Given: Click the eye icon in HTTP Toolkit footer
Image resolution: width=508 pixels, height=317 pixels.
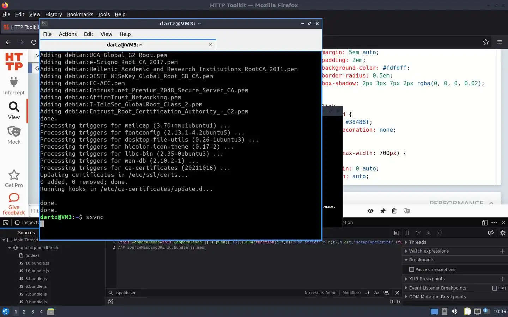Looking at the screenshot, I should coord(370,211).
